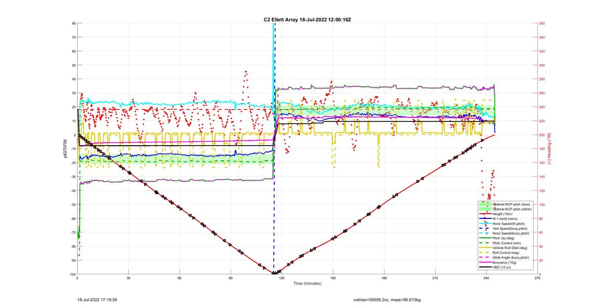The width and height of the screenshot is (594, 308).
Task: Click the 'p6370756' left axis label
Action: (65, 149)
